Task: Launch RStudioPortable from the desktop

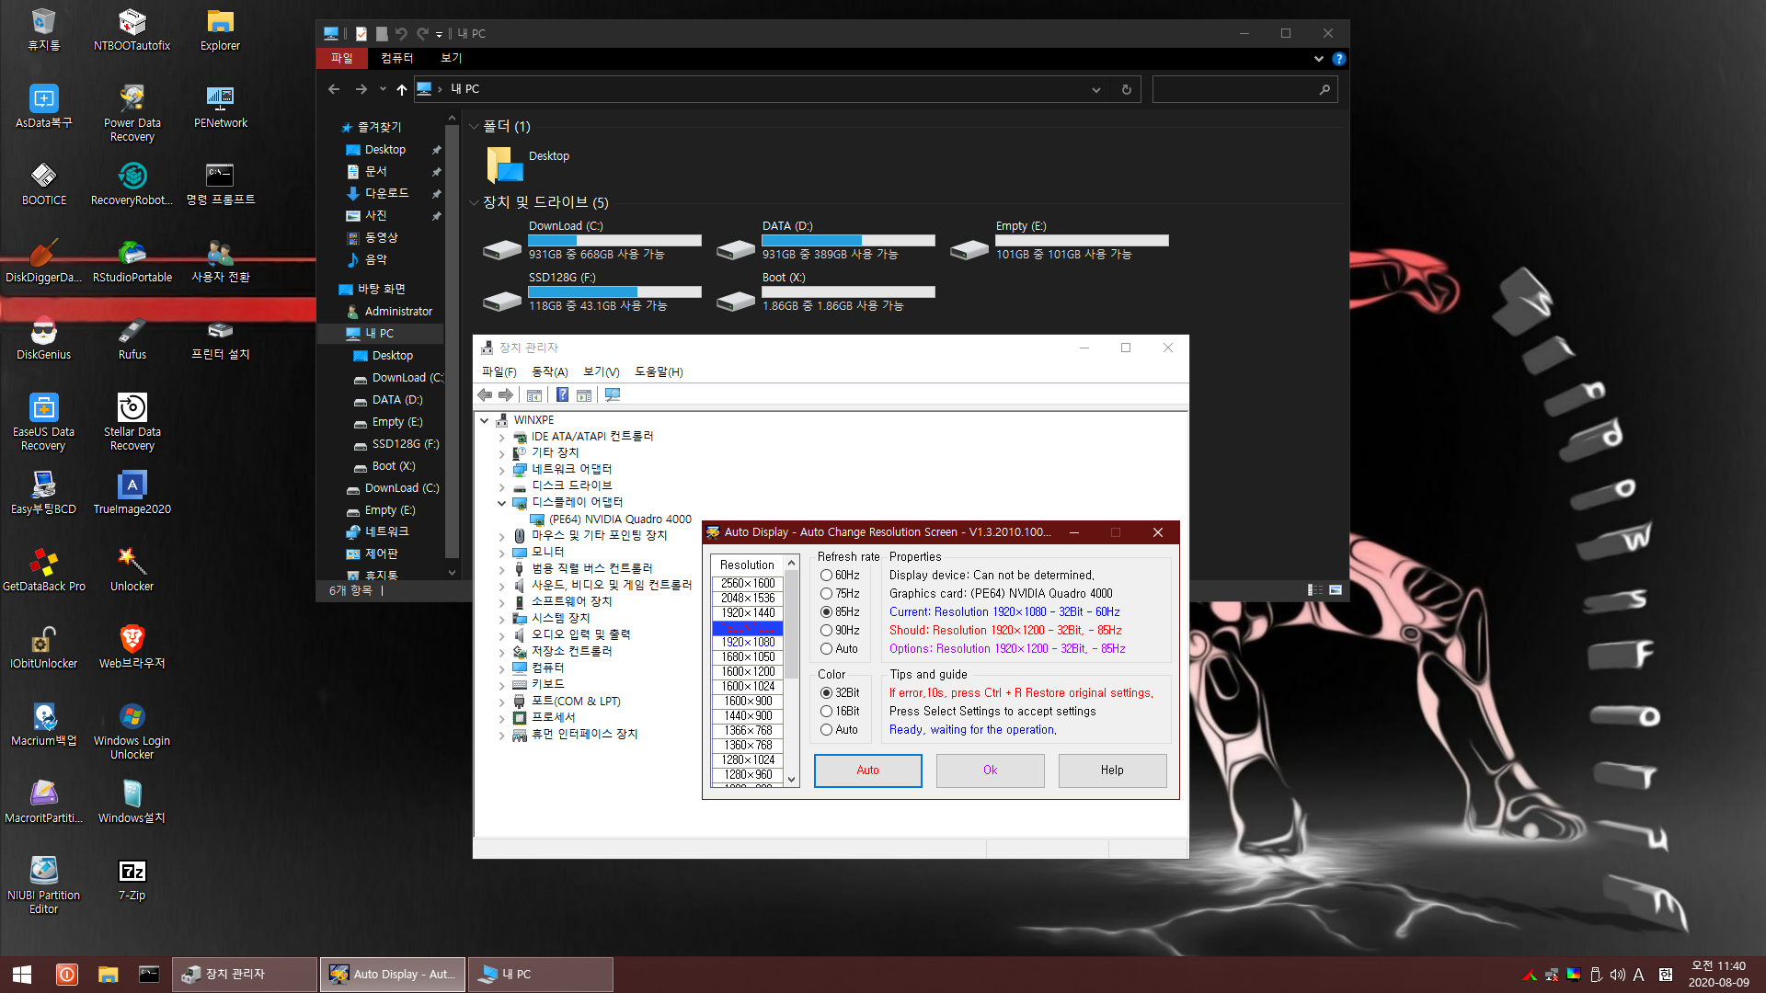Action: (132, 261)
